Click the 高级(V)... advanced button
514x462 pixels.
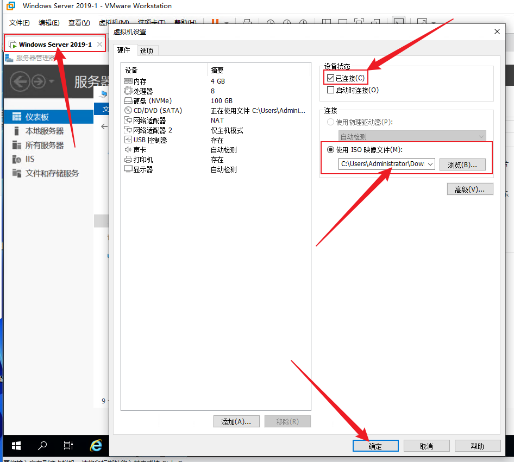point(470,189)
